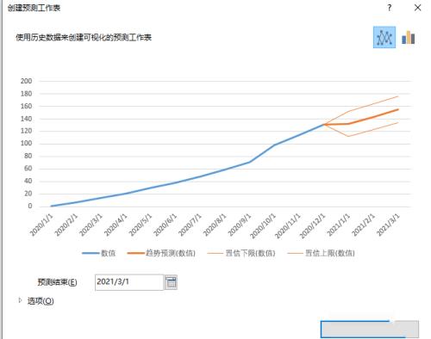The width and height of the screenshot is (431, 339).
Task: Click the 趋势预测(数值) legend entry
Action: [161, 253]
